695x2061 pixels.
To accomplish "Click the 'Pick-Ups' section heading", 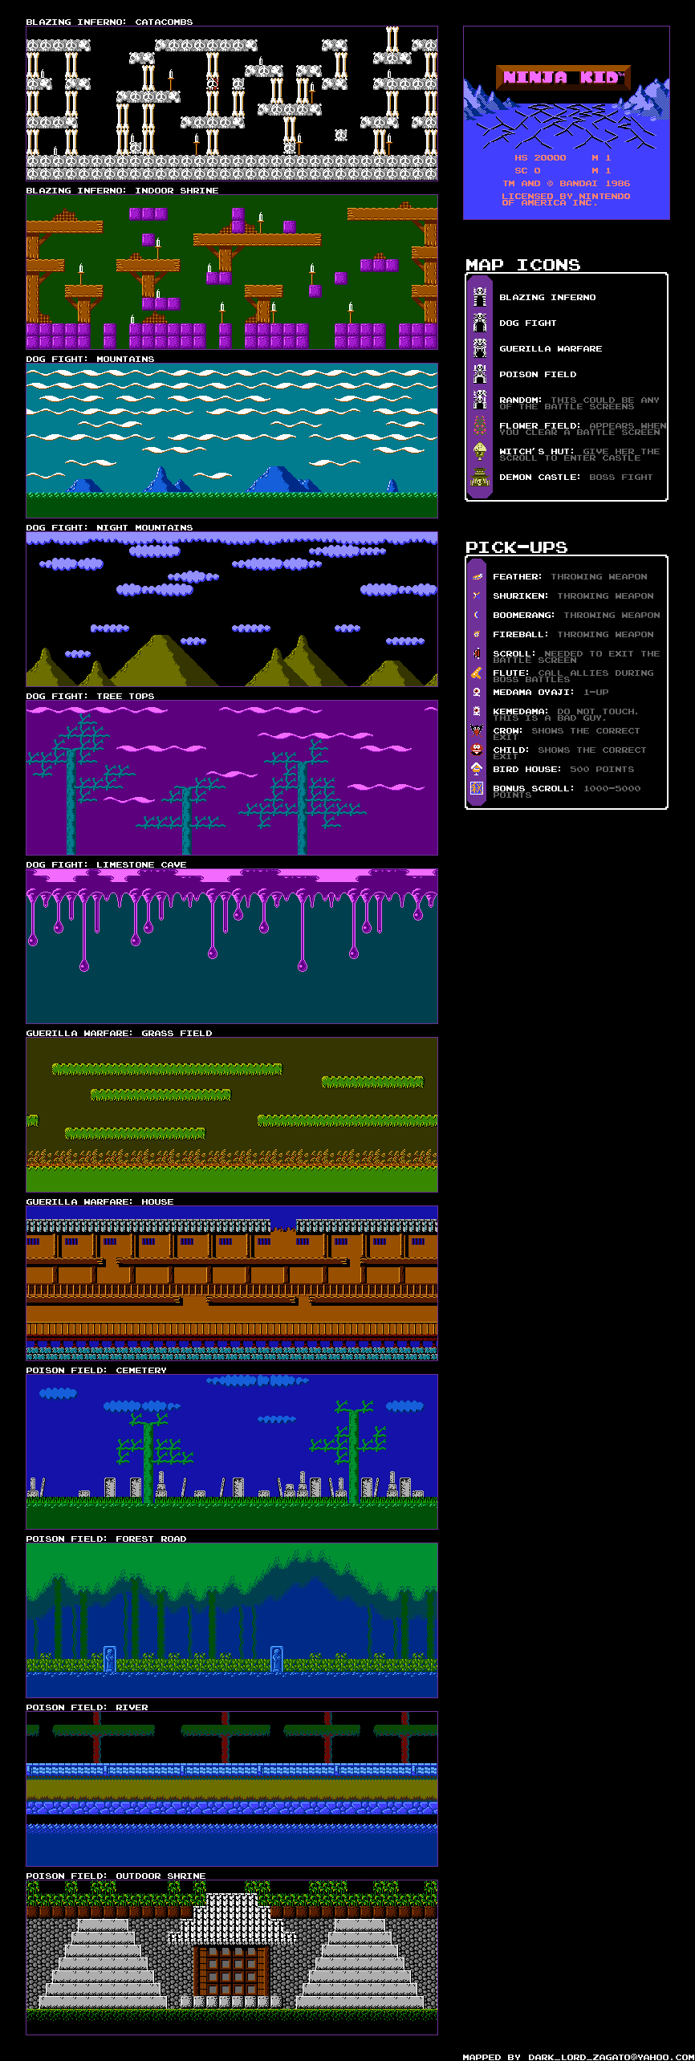I will (516, 547).
